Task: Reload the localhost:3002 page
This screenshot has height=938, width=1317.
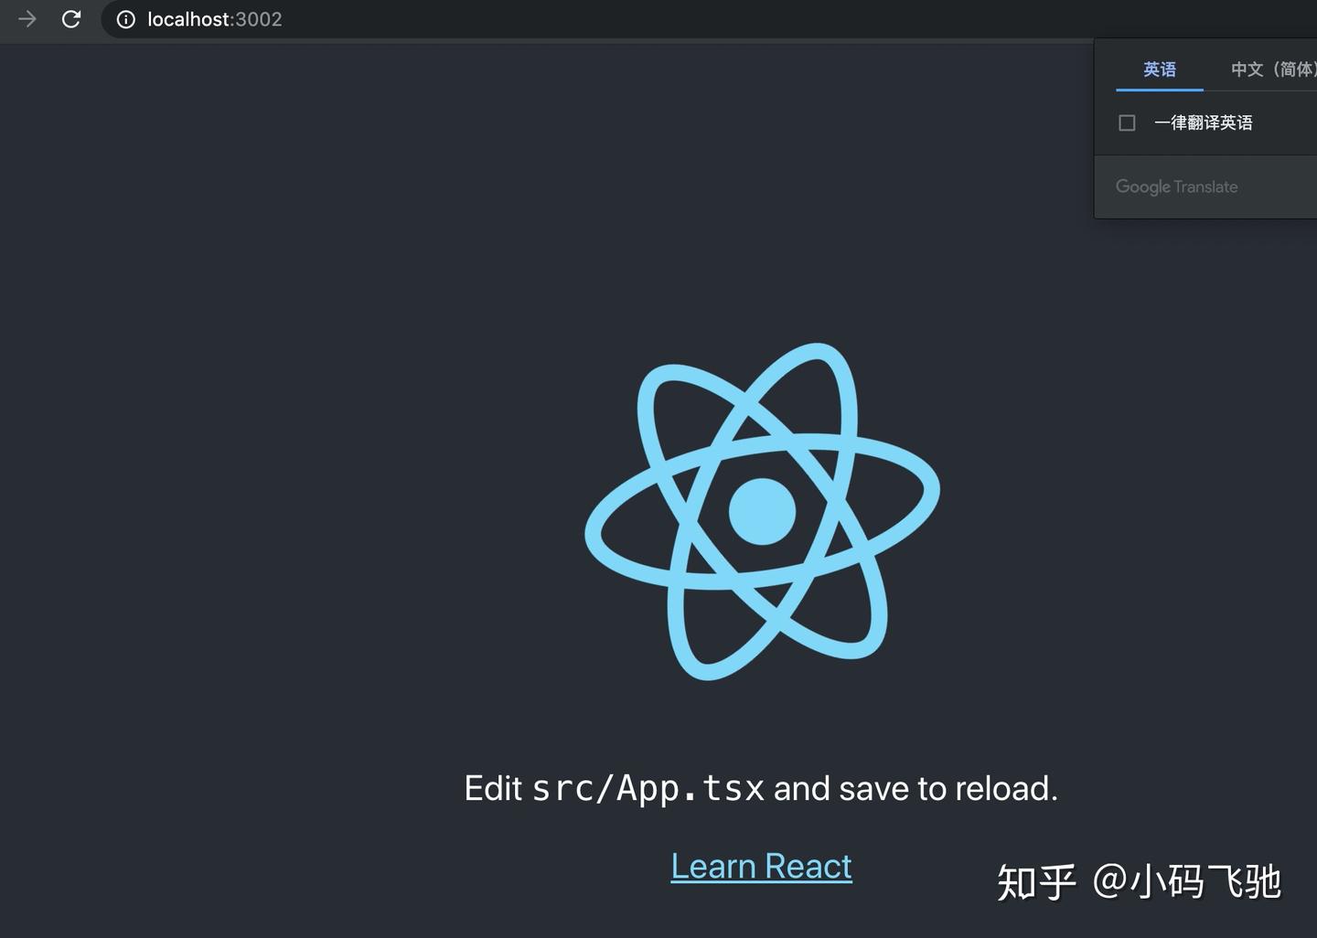Action: [70, 19]
